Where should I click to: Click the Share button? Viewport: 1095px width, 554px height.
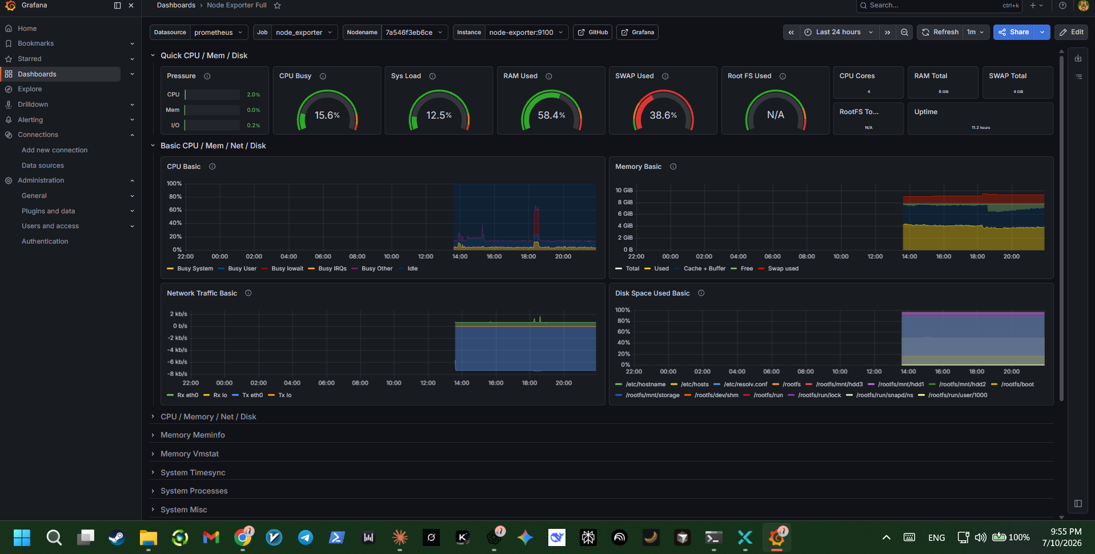[x=1014, y=33]
